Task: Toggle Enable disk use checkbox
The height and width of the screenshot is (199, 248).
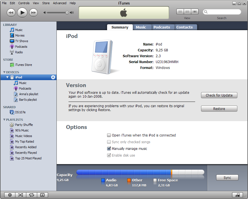Action: click(x=109, y=155)
